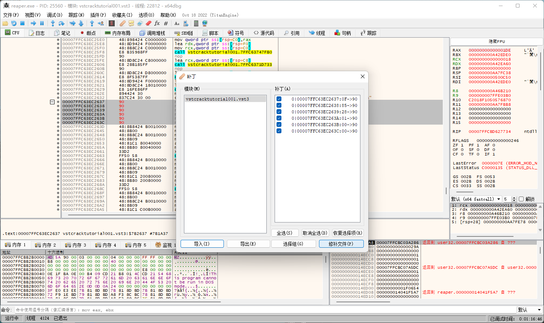Open the 插件(P) menu

[x=98, y=15]
